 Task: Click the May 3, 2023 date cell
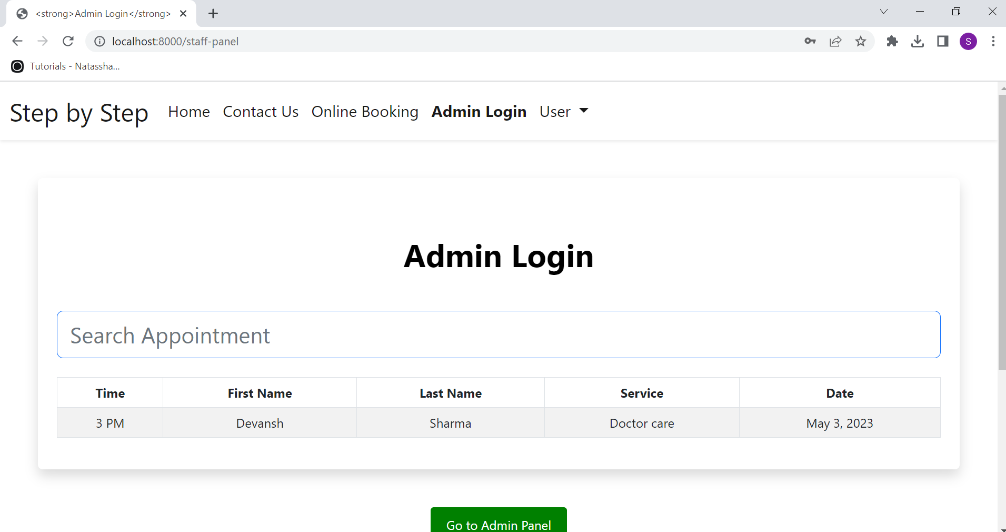coord(840,423)
